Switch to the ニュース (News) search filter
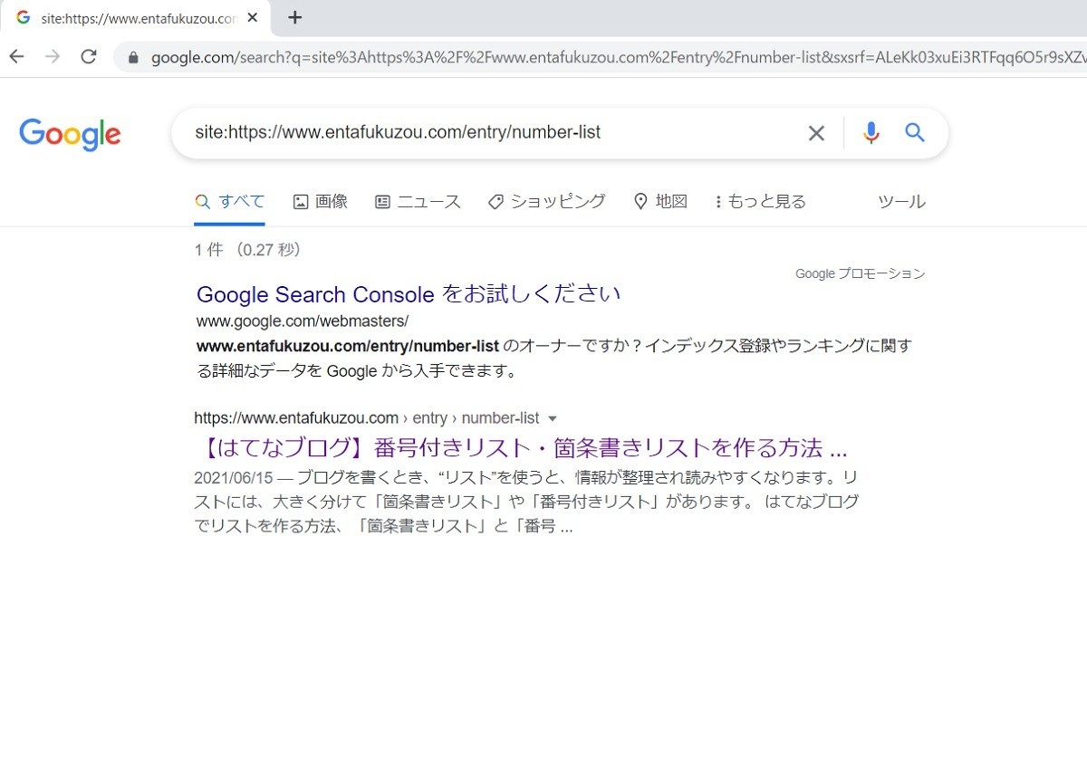Image resolution: width=1087 pixels, height=766 pixels. click(x=418, y=201)
